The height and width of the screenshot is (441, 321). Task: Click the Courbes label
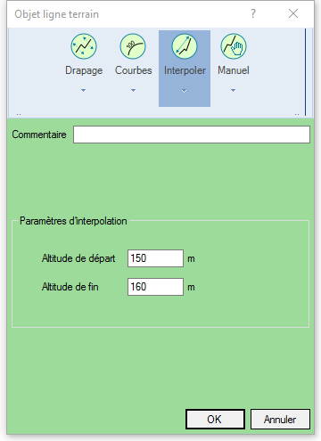pos(133,70)
